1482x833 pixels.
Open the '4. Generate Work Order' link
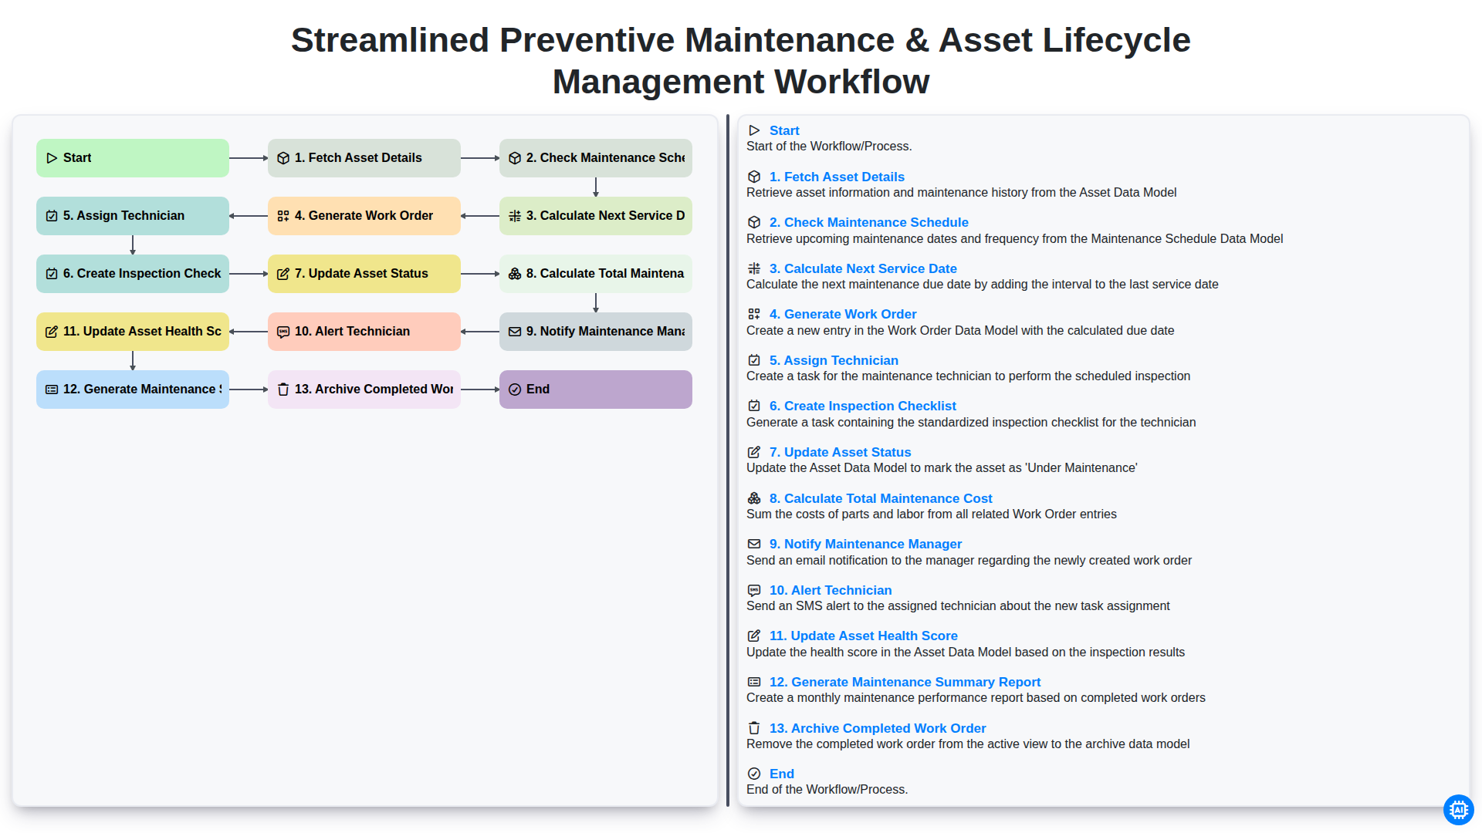pyautogui.click(x=843, y=314)
